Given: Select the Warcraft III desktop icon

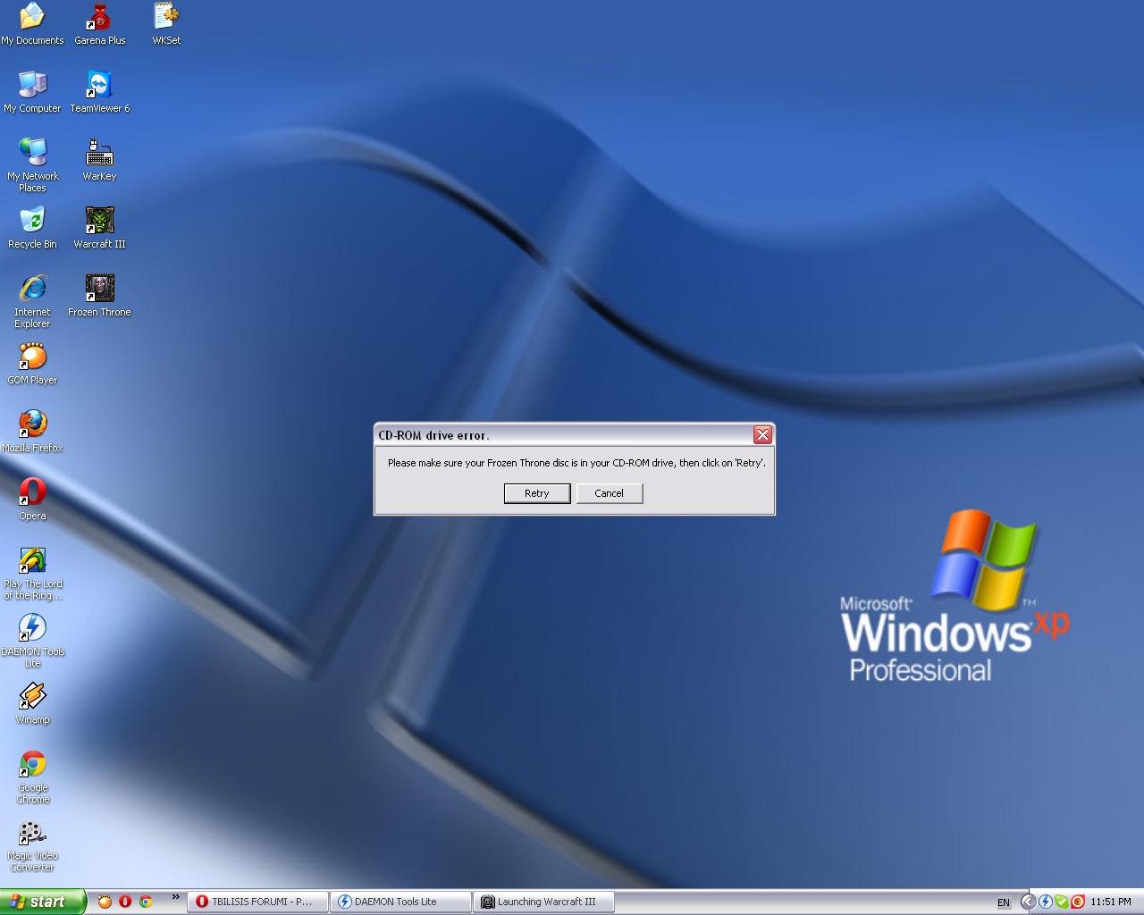Looking at the screenshot, I should tap(99, 221).
